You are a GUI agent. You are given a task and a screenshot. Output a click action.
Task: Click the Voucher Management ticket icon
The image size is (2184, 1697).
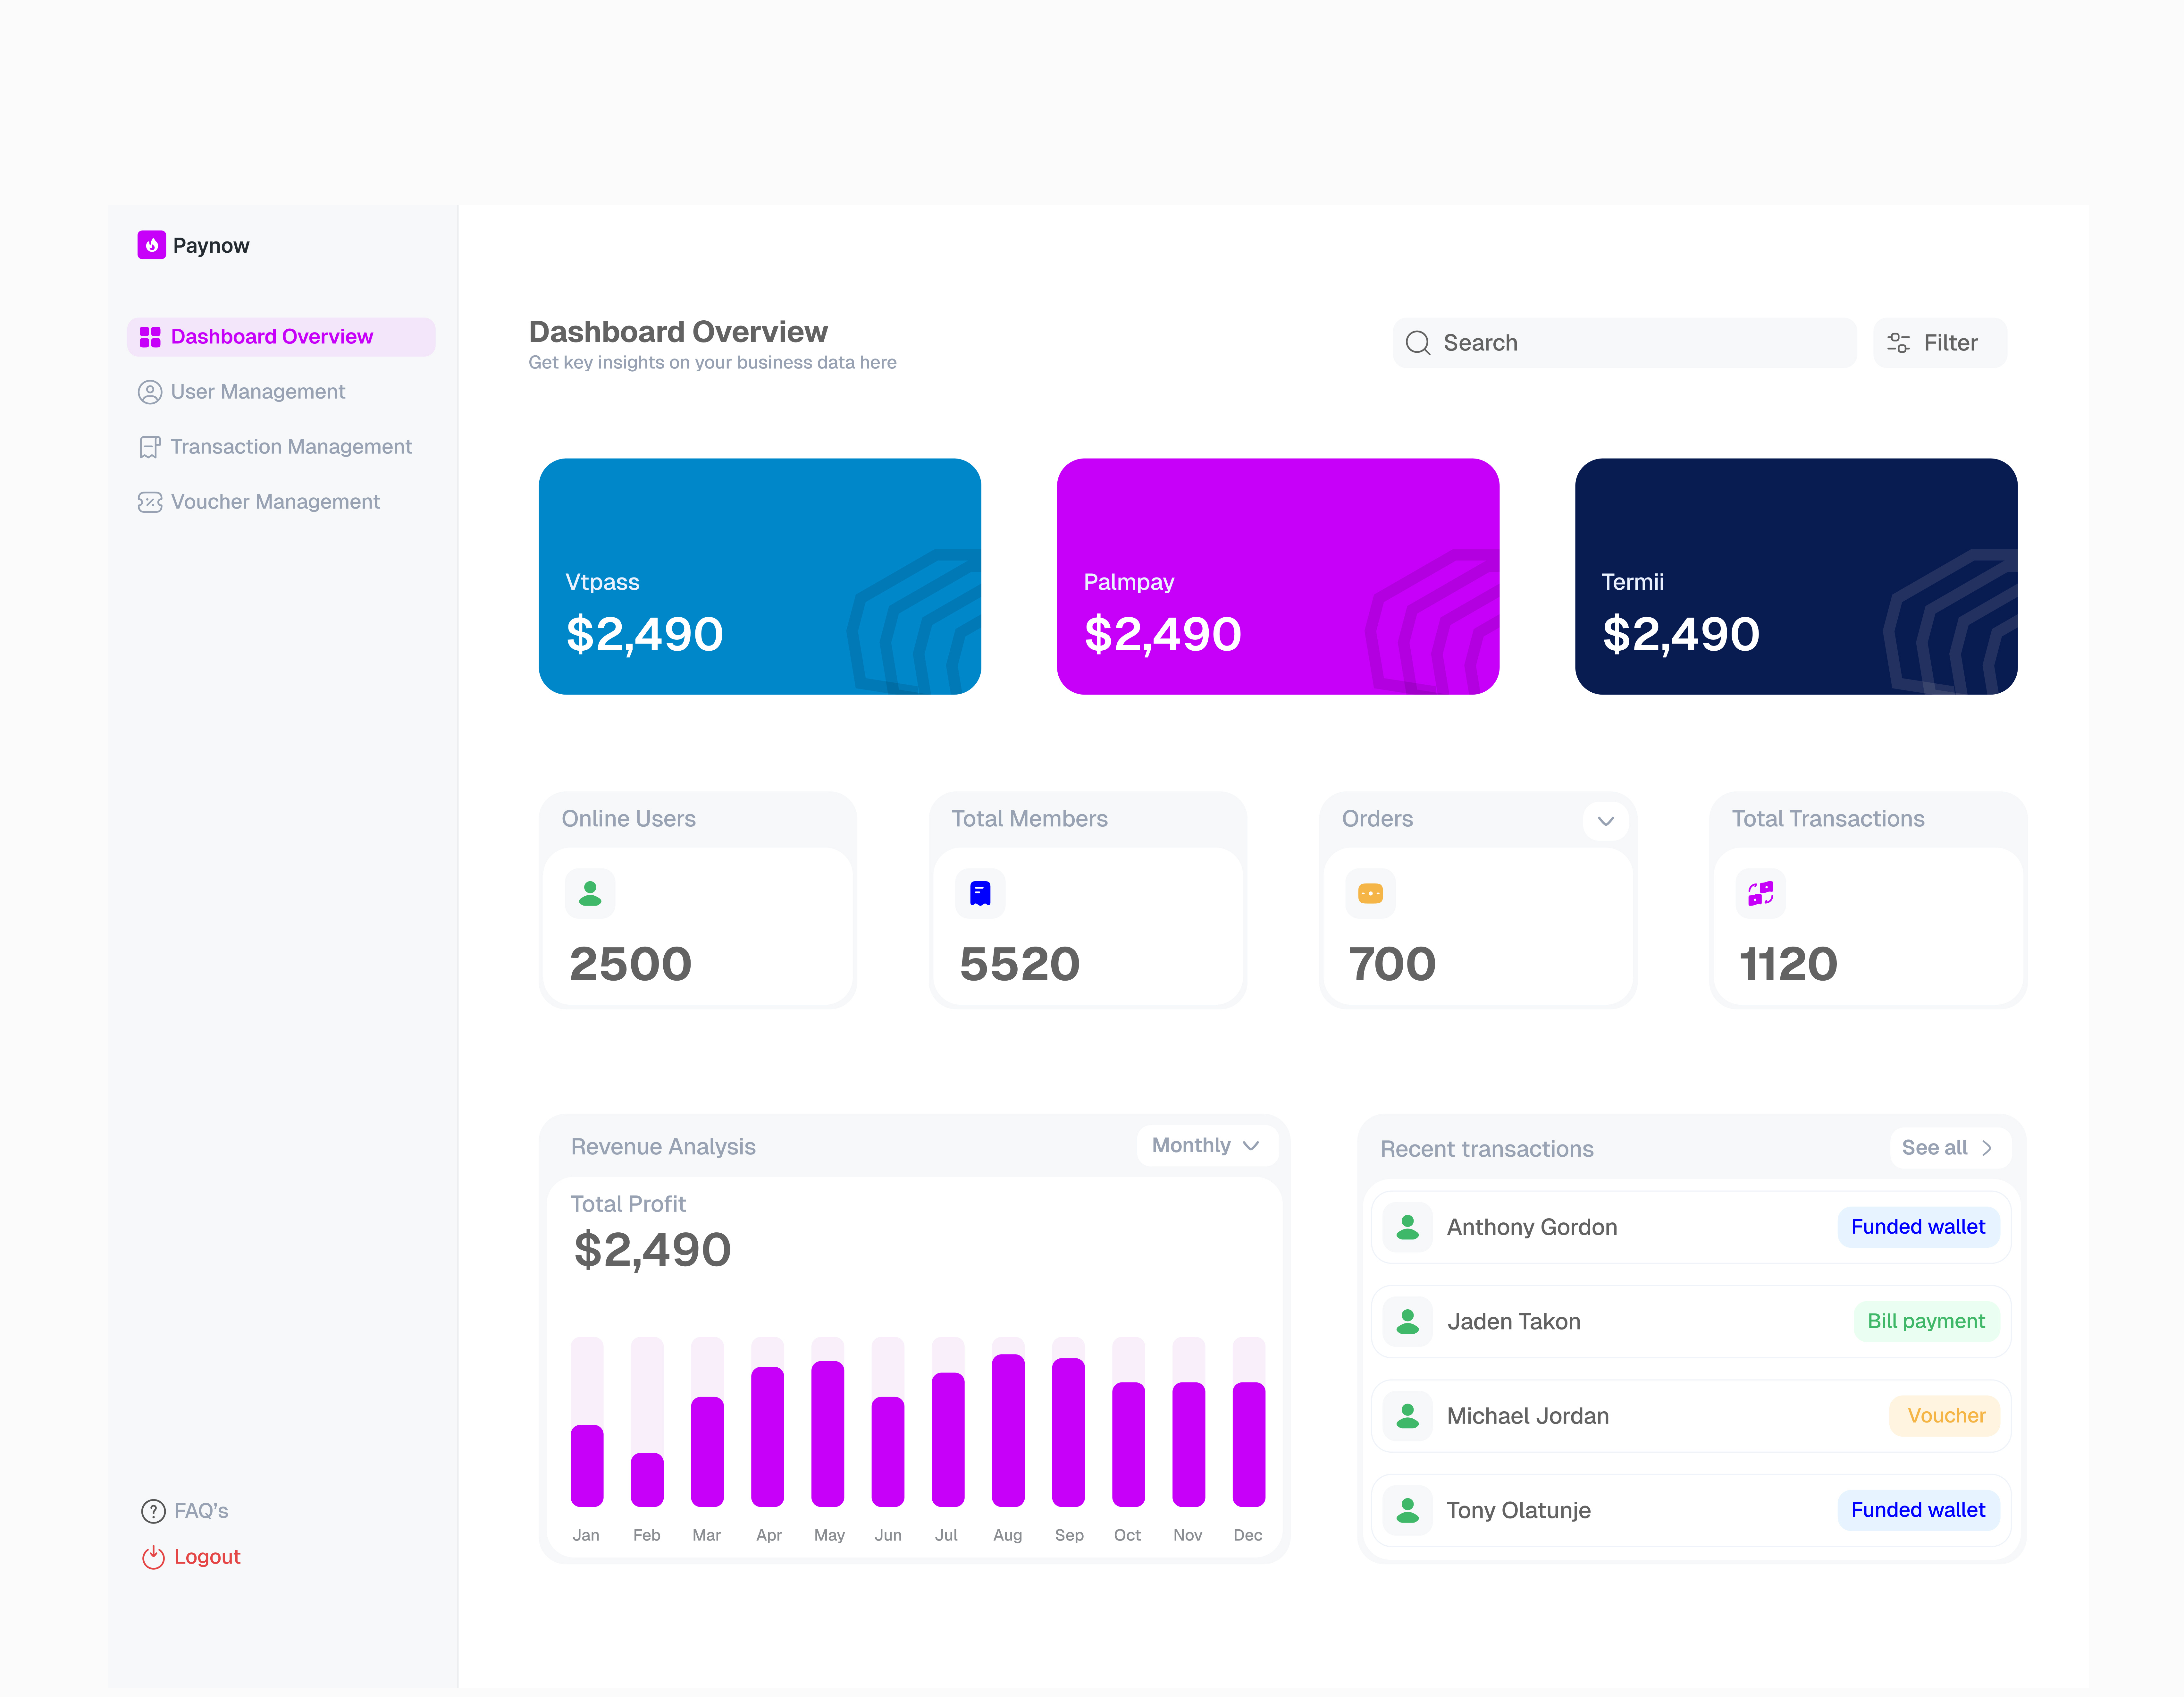point(150,502)
